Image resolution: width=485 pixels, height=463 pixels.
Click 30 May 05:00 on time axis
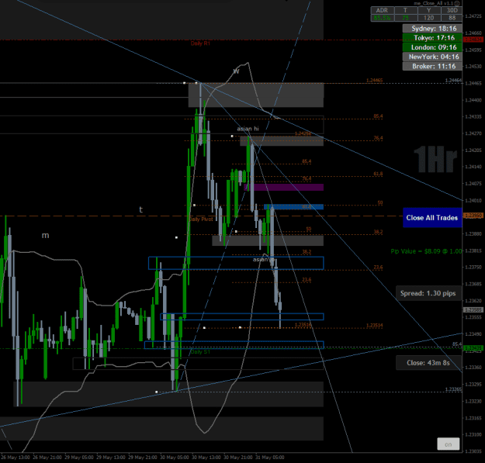click(175, 458)
